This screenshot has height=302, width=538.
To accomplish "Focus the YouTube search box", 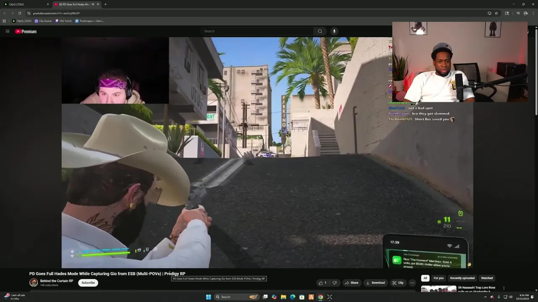I will pyautogui.click(x=257, y=31).
